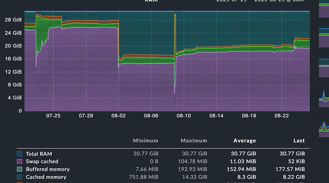Image resolution: width=329 pixels, height=183 pixels.
Task: Click the 08-22 date label on the x-axis
Action: [x=282, y=116]
